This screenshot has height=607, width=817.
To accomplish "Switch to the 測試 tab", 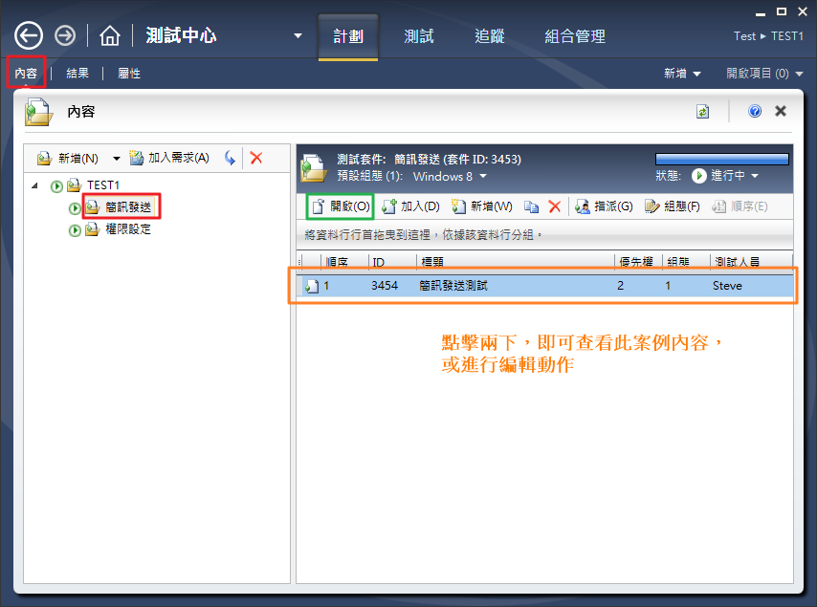I will coord(419,36).
